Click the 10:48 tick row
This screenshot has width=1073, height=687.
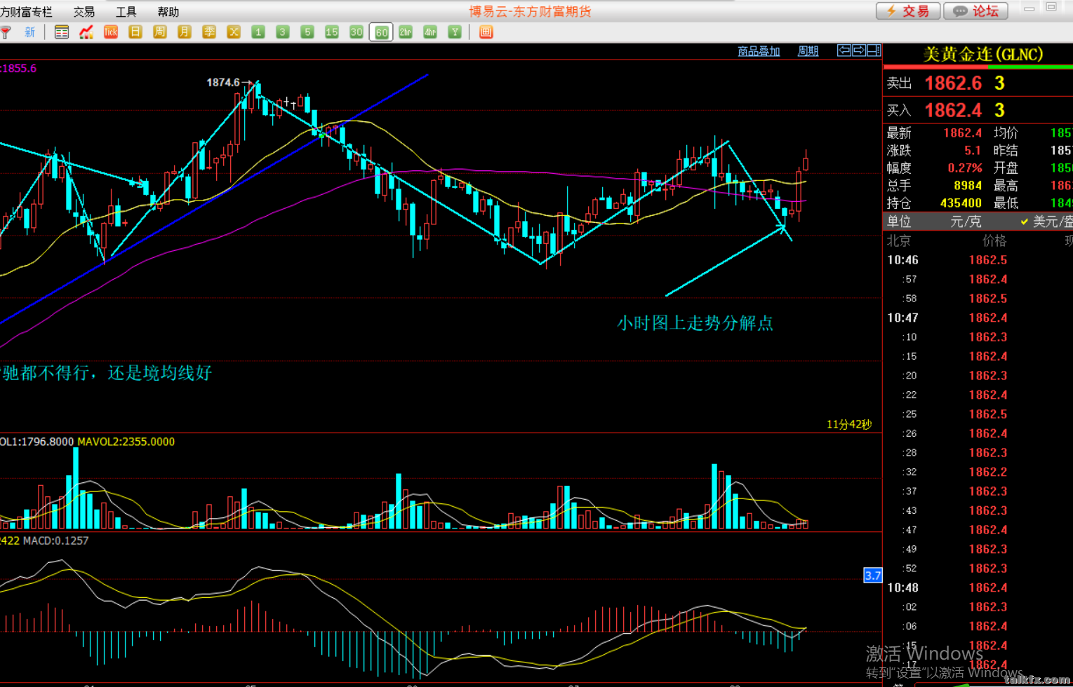[x=978, y=587]
